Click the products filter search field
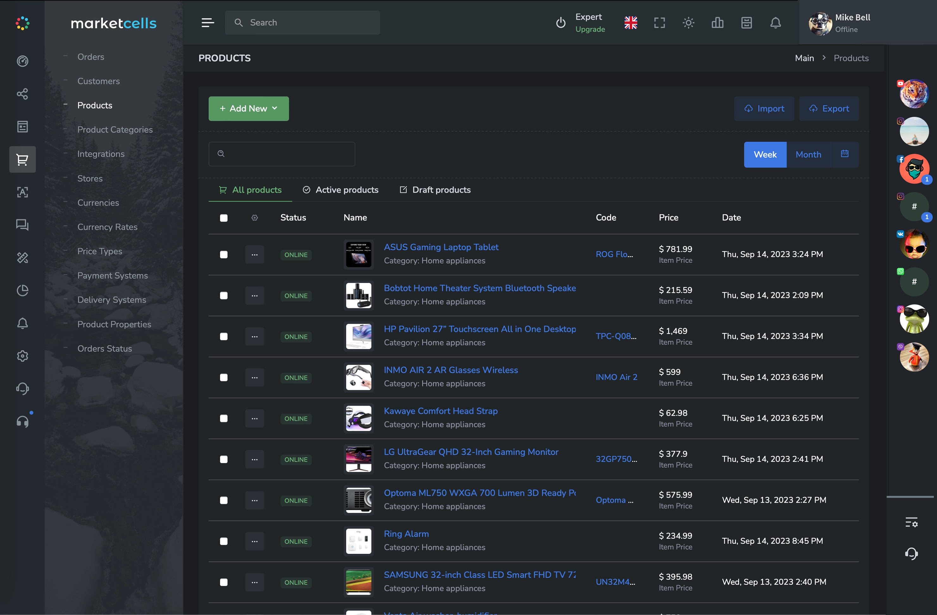Viewport: 937px width, 615px height. 282,154
